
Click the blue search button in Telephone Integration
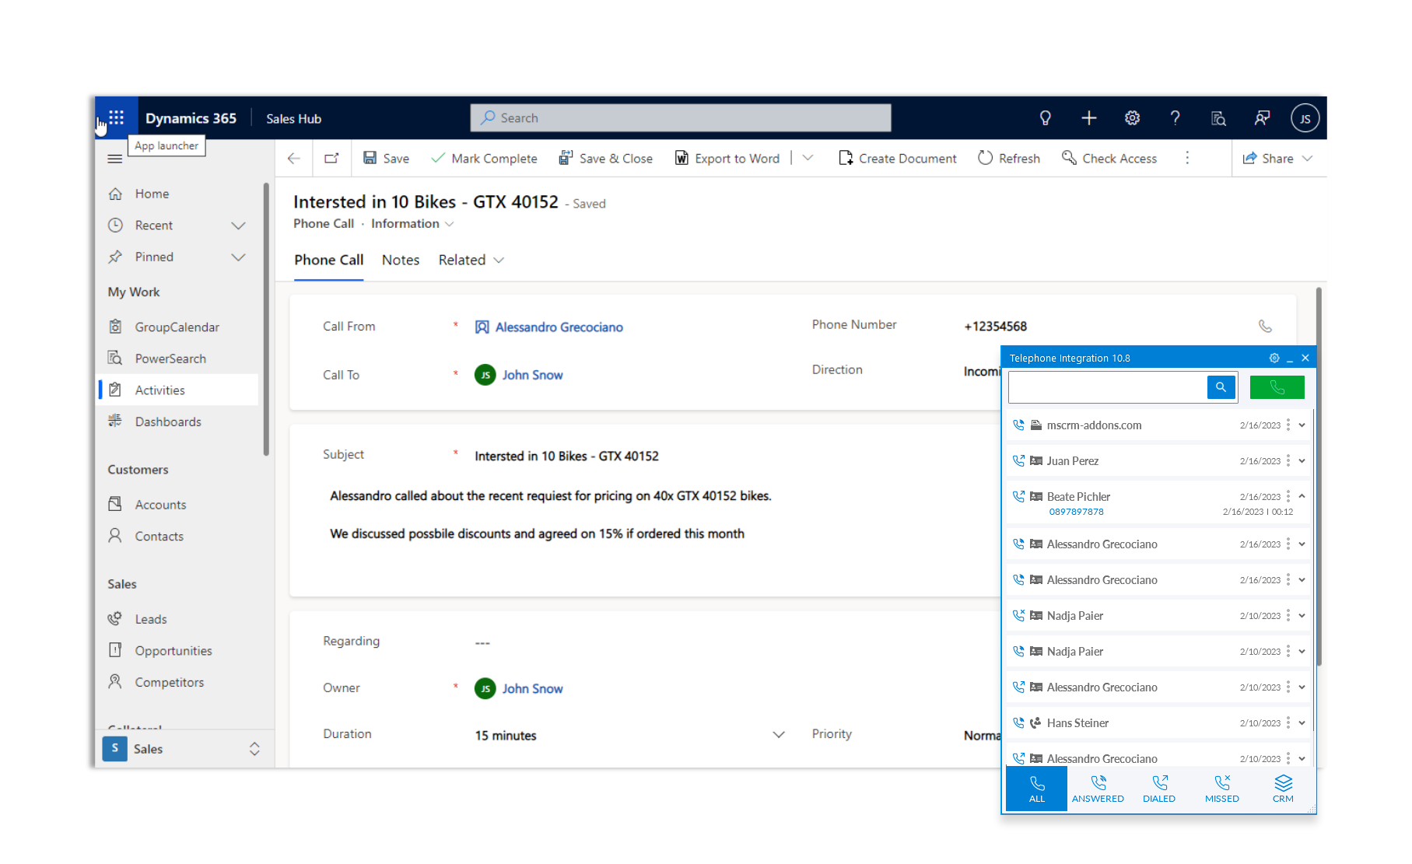point(1221,387)
